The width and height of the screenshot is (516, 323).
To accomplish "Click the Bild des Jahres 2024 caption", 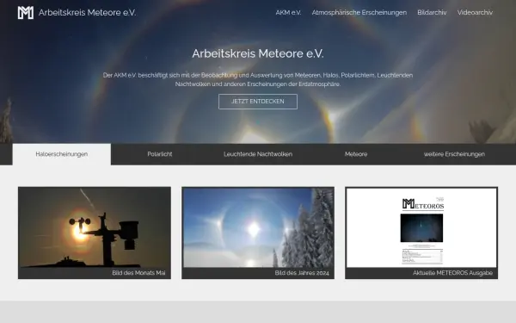I will pyautogui.click(x=302, y=273).
